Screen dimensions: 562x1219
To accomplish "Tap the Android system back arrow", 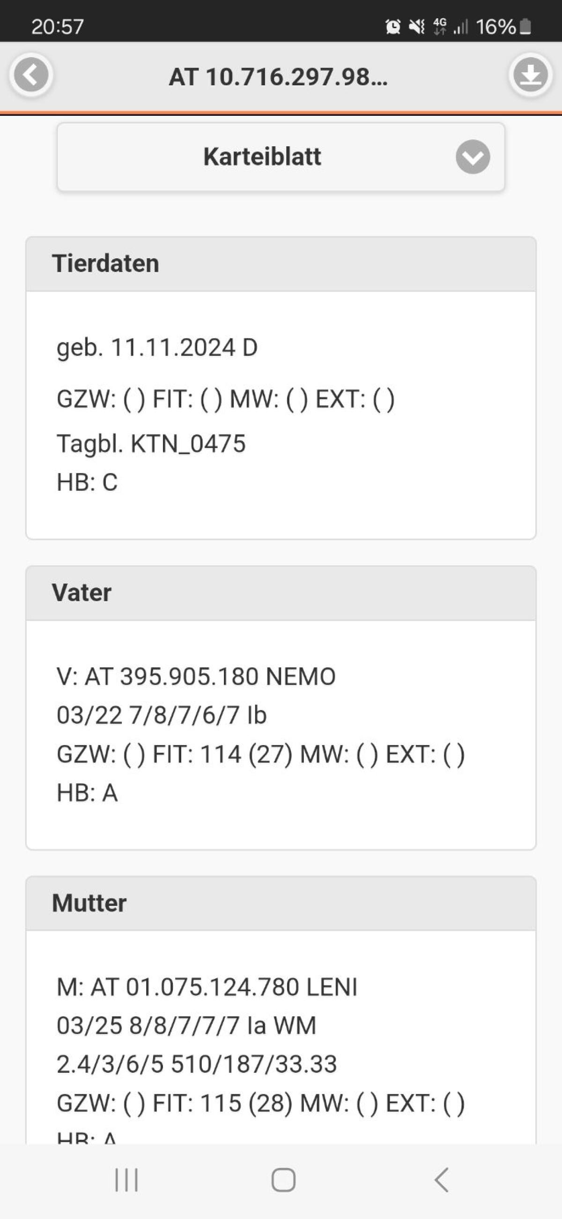I will (x=441, y=1180).
